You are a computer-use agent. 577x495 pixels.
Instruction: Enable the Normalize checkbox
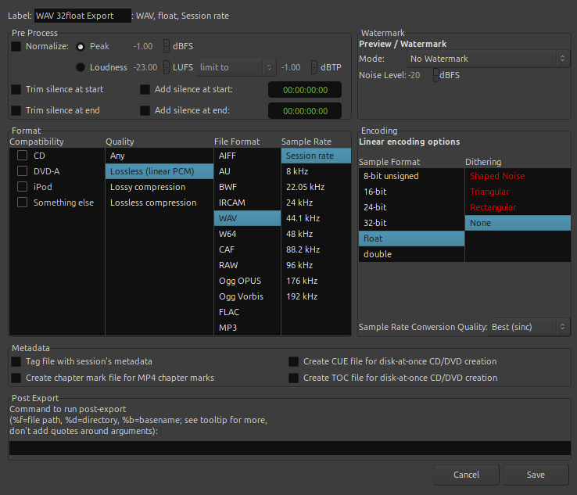click(x=16, y=47)
